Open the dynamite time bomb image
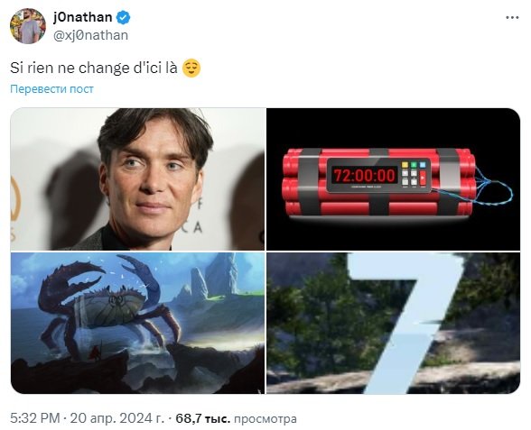Screen dimensions: 531x430 tap(393, 179)
